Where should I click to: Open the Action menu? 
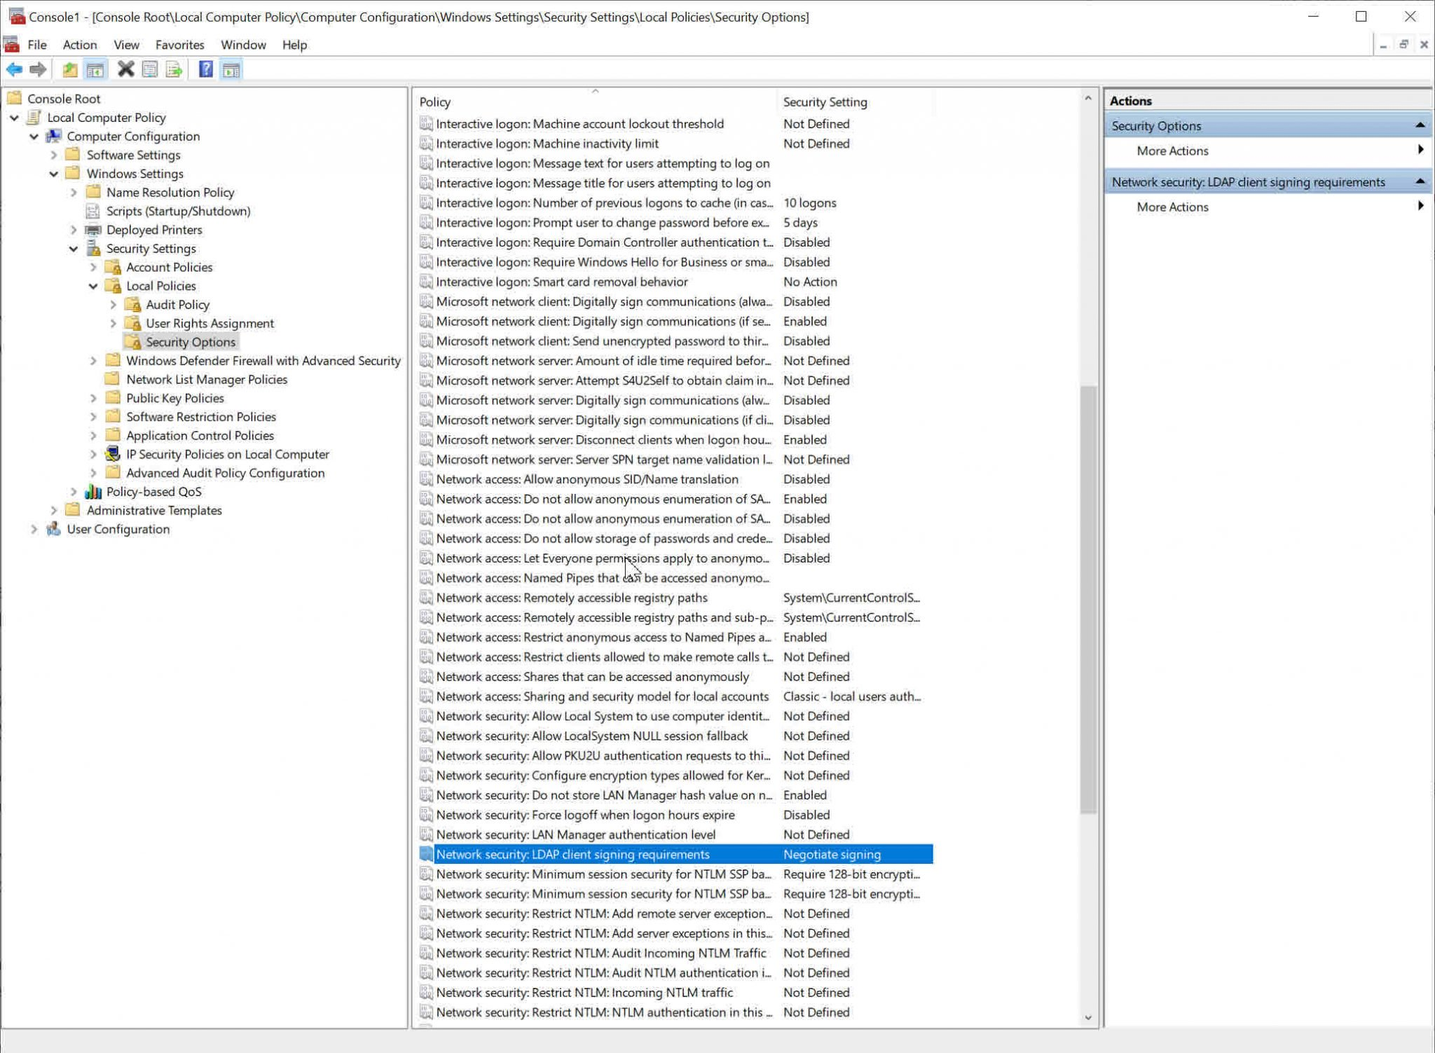pyautogui.click(x=79, y=45)
